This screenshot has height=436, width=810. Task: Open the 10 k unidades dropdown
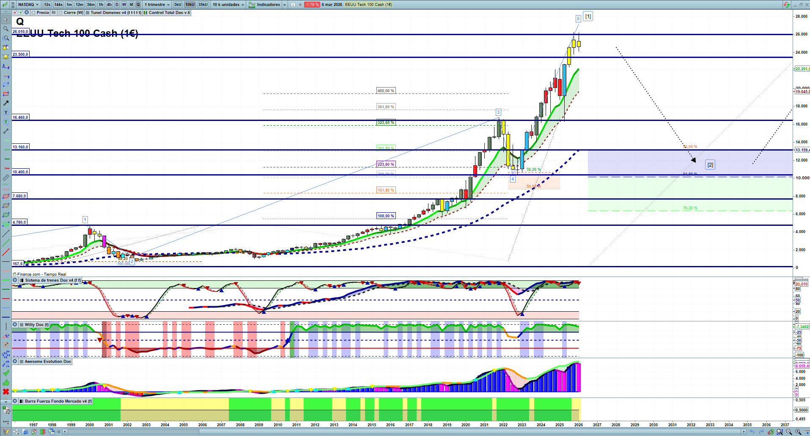228,5
